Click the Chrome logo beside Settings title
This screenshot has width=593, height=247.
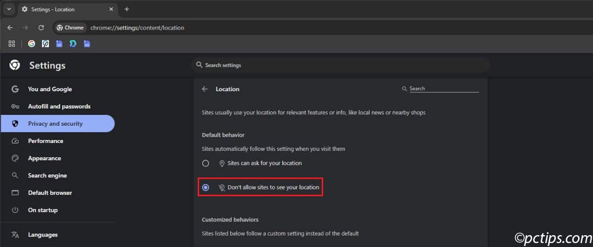[15, 65]
